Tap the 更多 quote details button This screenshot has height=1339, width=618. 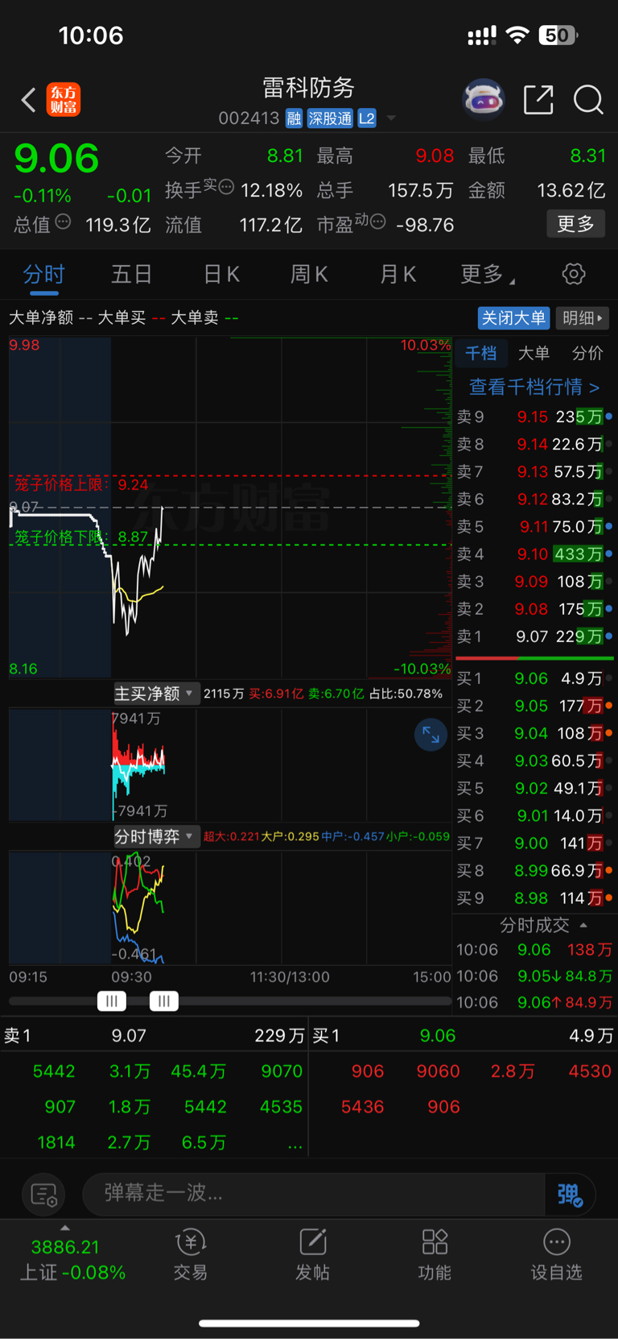point(576,223)
